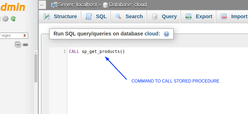Collapse all navigation tree nodes icon
This screenshot has width=248, height=114.
pos(18,44)
